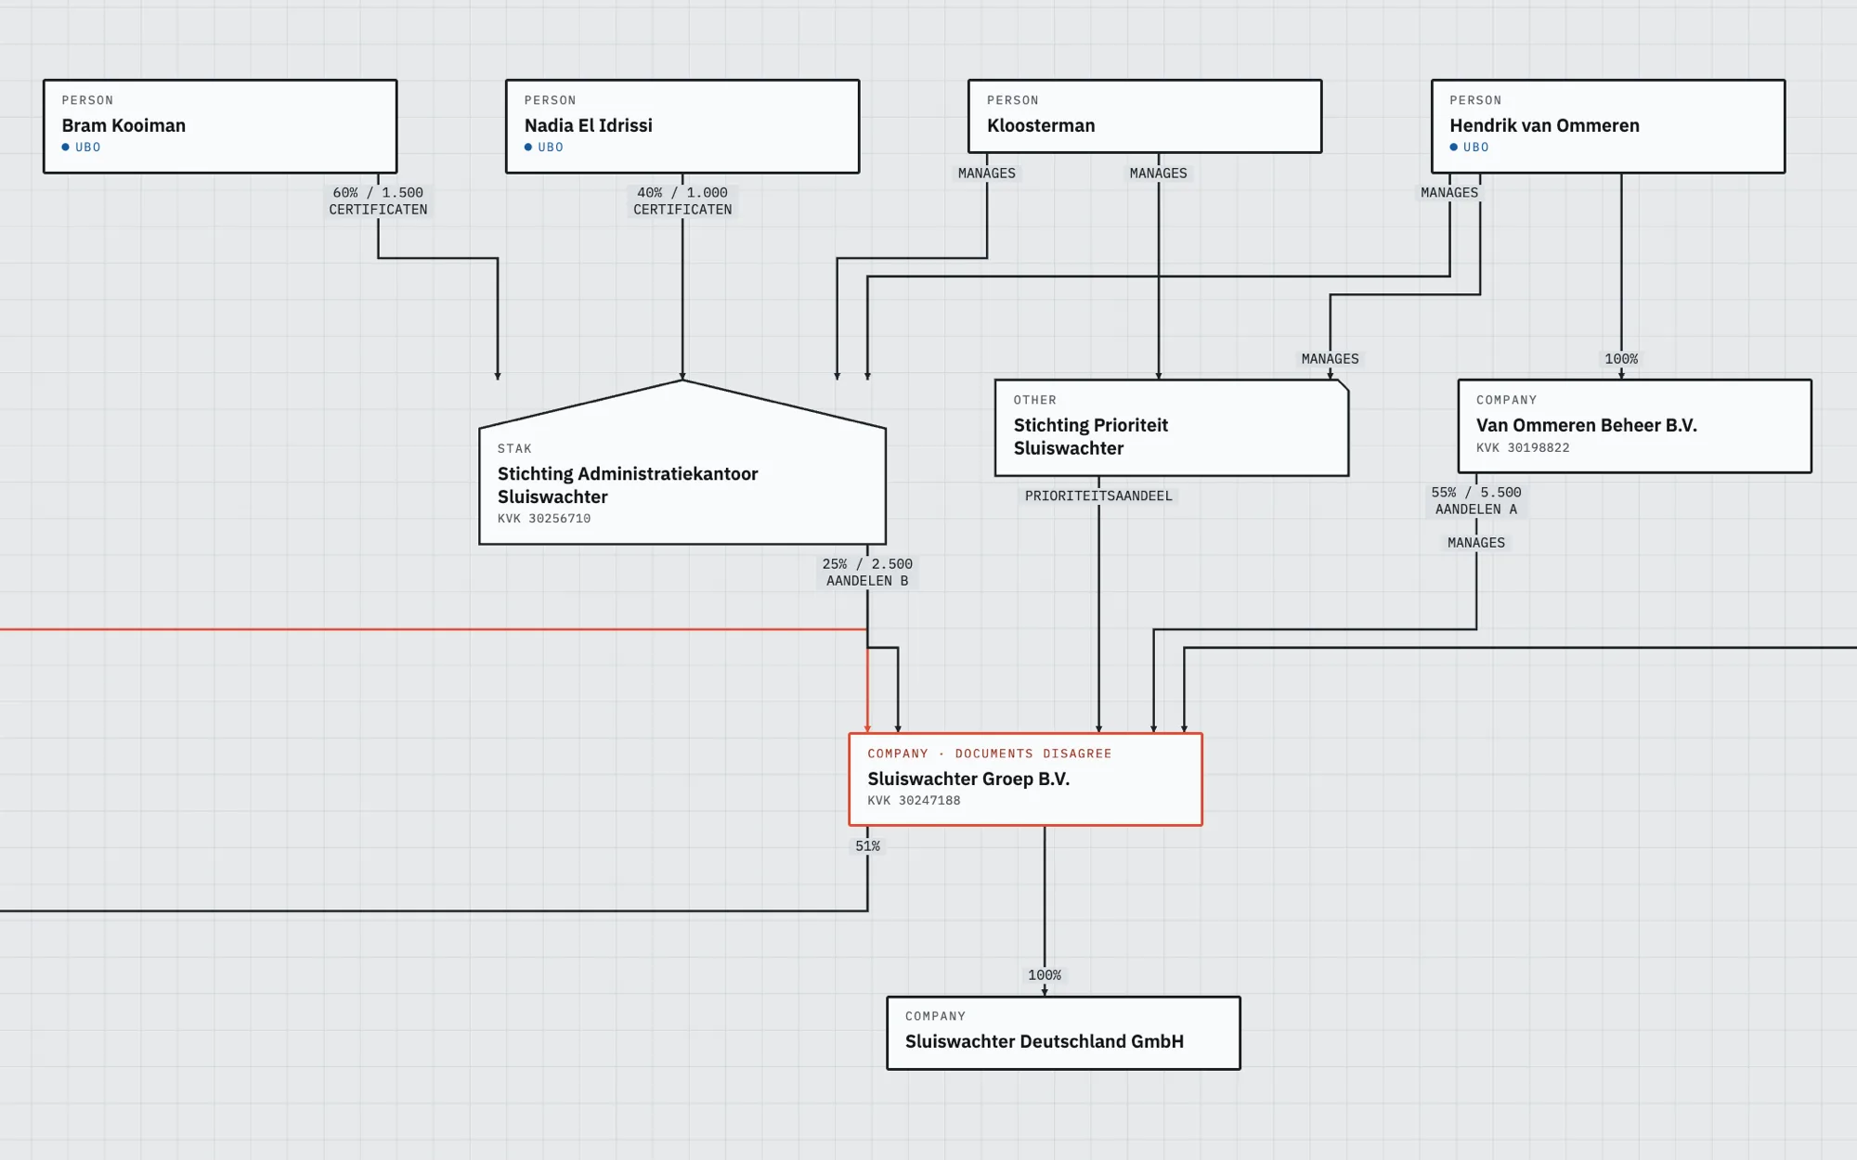Click the 100% label above Van Ommeren Beheer
Image resolution: width=1857 pixels, height=1160 pixels.
tap(1621, 359)
